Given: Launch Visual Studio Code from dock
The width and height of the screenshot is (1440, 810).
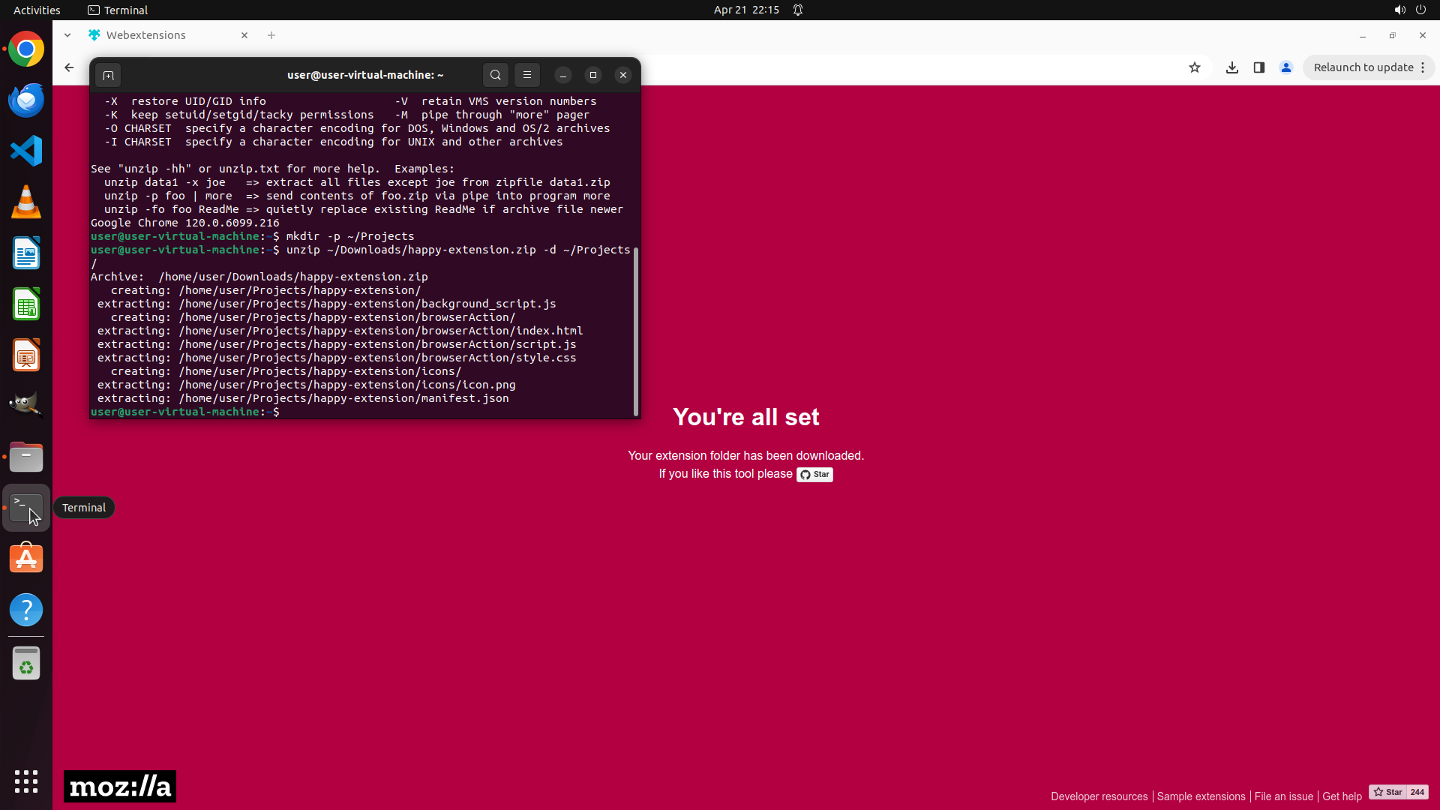Looking at the screenshot, I should [x=26, y=151].
